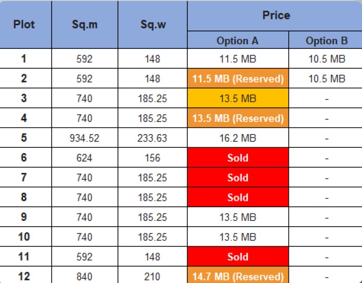The height and width of the screenshot is (283, 362).
Task: Click the 624 Sq.m value for plot 6
Action: (x=85, y=158)
